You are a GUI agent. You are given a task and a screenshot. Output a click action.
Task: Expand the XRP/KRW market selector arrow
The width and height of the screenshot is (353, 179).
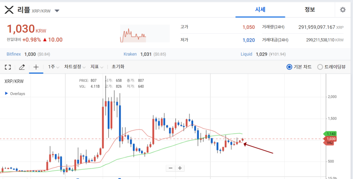click(x=57, y=11)
